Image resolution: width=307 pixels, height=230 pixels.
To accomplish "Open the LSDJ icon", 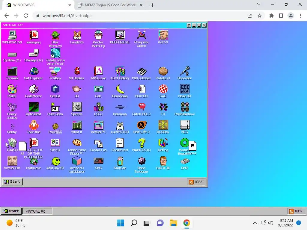I will [x=98, y=108].
